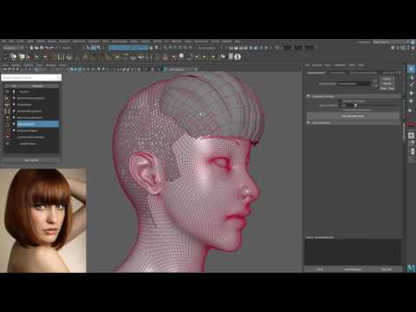
Task: Click the Load Attributes button
Action: tap(353, 270)
